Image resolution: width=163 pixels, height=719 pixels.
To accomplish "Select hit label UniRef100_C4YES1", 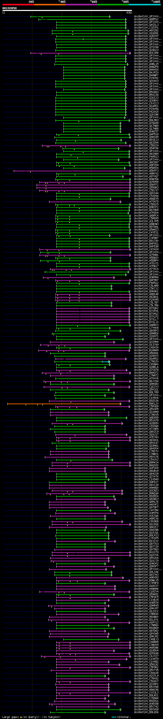I will 146,233.
